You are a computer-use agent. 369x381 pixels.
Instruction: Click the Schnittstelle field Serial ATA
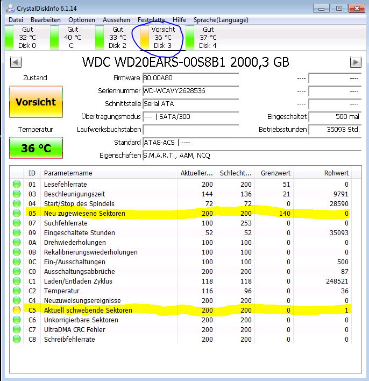point(191,104)
